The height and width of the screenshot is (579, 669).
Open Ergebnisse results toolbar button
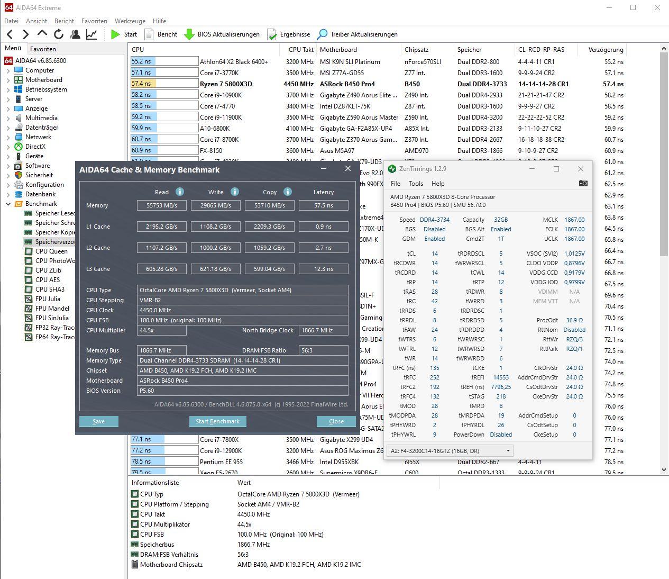(x=288, y=34)
